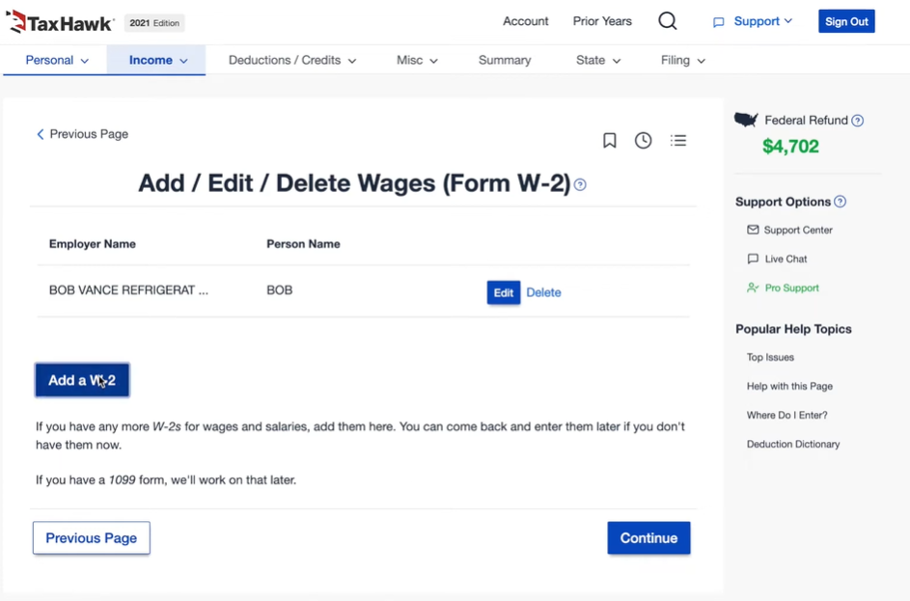This screenshot has height=601, width=910.
Task: Click the history clock icon near the bookmark
Action: click(x=643, y=140)
